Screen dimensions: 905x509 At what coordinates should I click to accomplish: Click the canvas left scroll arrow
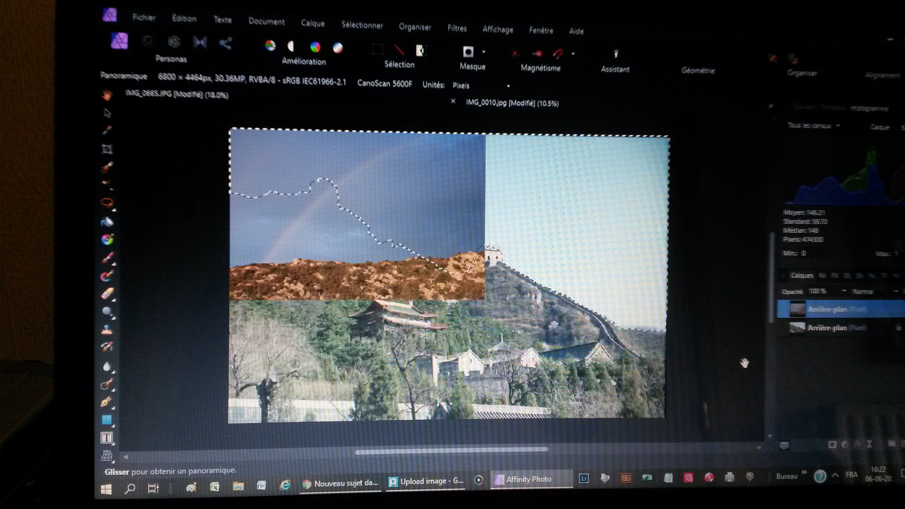tap(126, 457)
